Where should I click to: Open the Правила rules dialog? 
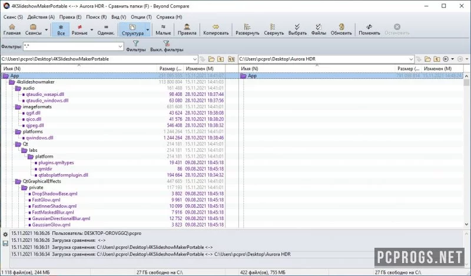pos(187,29)
